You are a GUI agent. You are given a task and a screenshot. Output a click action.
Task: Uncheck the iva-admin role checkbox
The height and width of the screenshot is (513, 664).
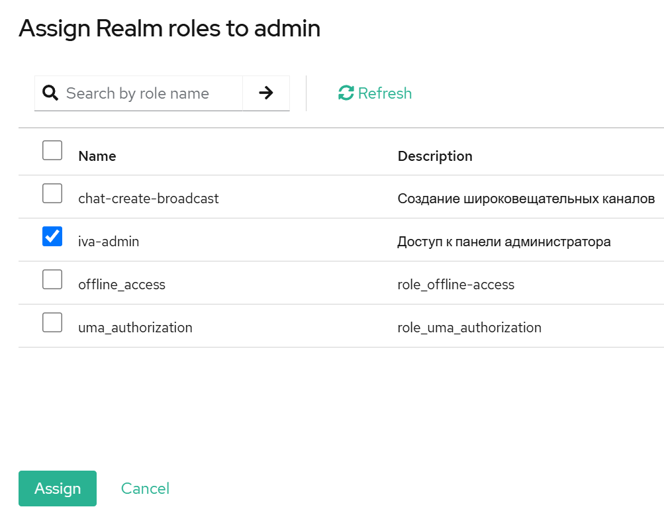[x=52, y=236]
